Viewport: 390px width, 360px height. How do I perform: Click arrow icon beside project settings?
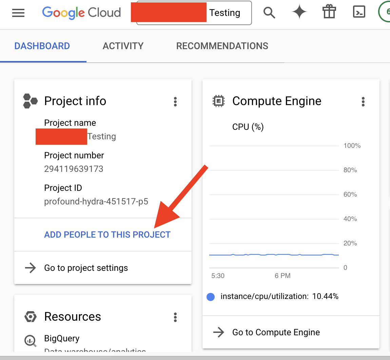pos(30,268)
